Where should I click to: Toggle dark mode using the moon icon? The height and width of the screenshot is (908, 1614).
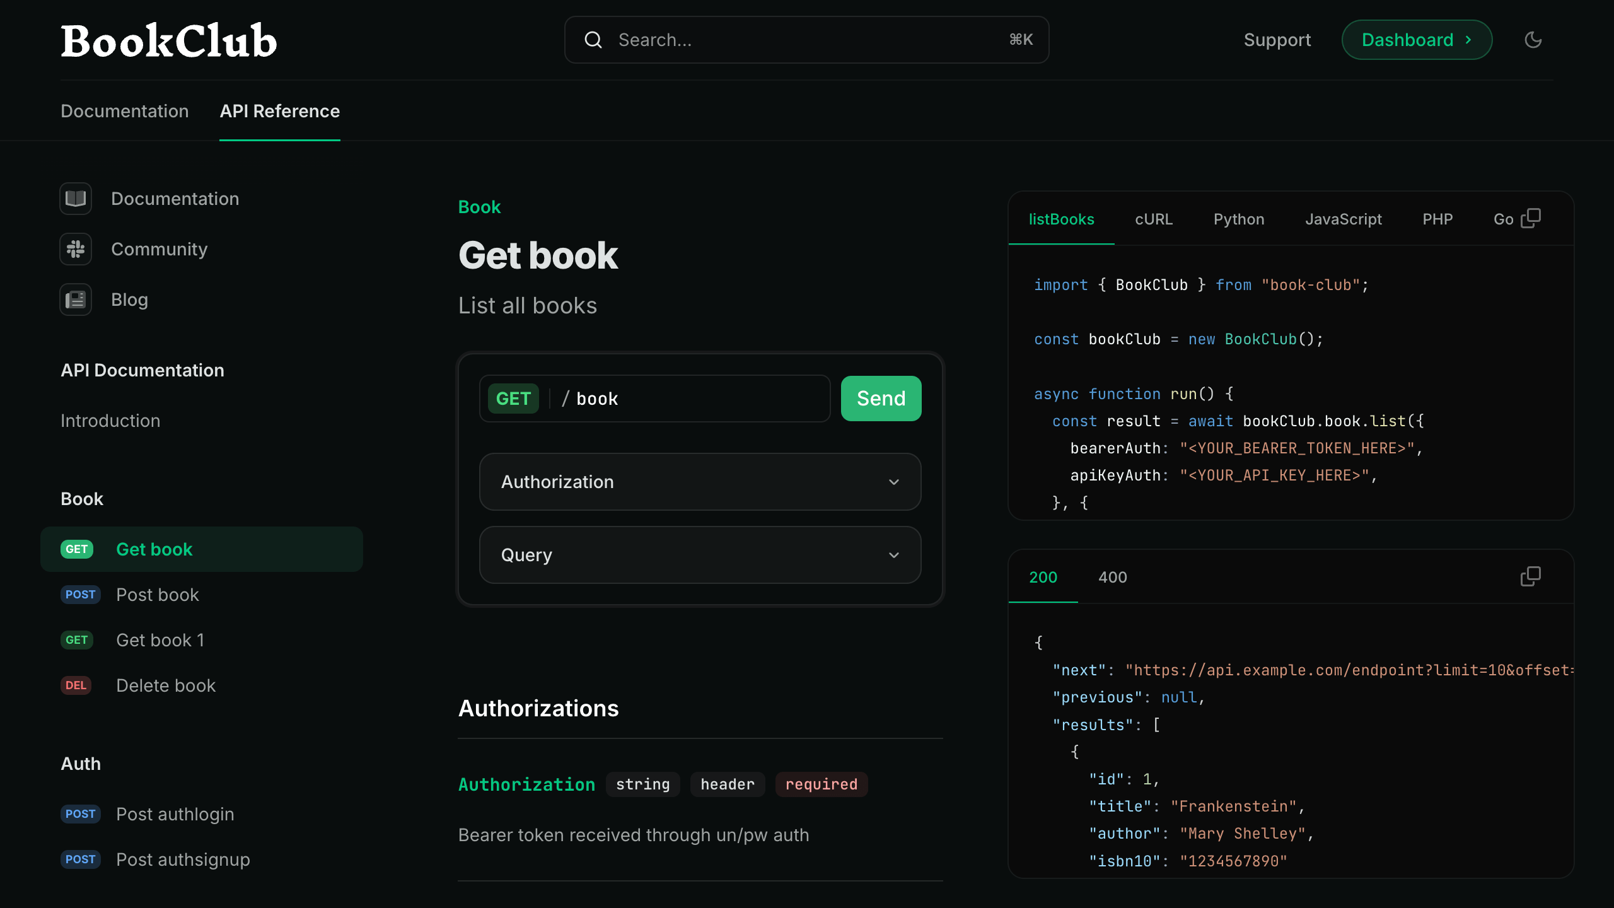click(1533, 39)
